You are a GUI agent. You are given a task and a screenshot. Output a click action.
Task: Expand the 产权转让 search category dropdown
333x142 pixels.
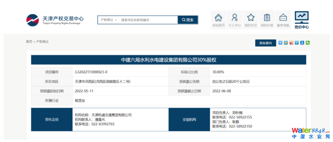pos(109,20)
